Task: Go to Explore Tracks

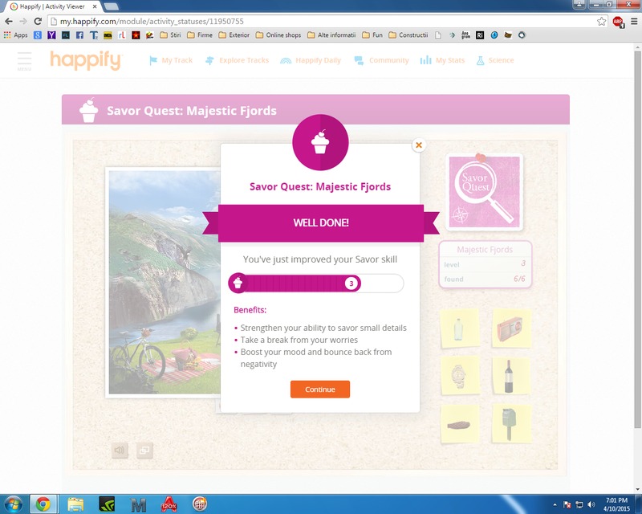Action: [237, 60]
